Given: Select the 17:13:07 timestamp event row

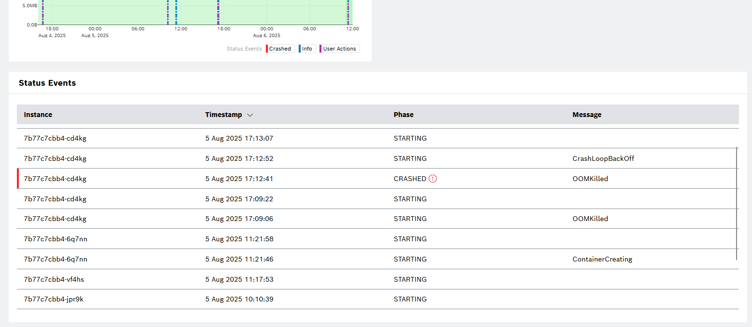Looking at the screenshot, I should click(239, 138).
